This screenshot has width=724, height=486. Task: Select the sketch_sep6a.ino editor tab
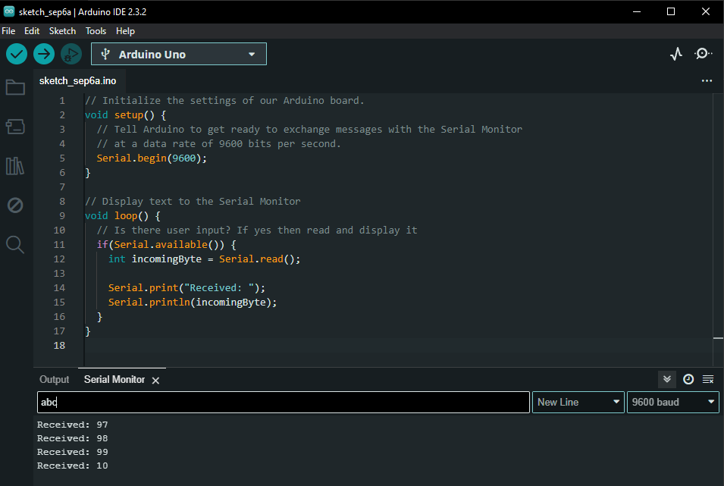[77, 81]
